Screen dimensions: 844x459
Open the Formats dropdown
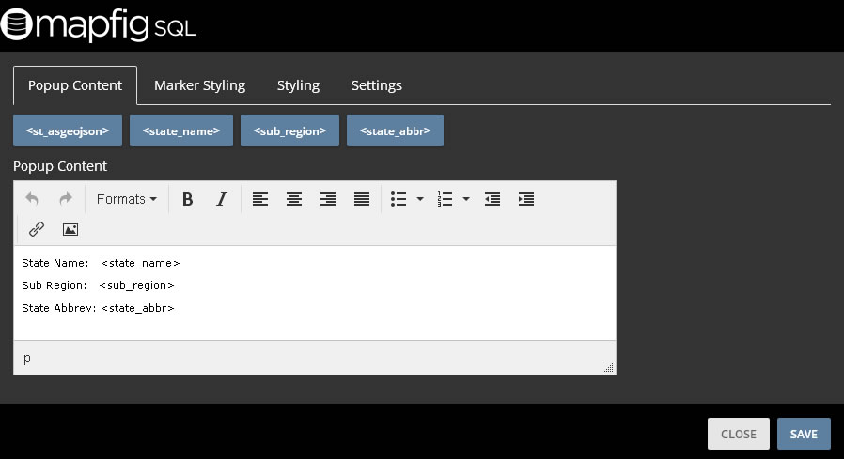point(127,199)
